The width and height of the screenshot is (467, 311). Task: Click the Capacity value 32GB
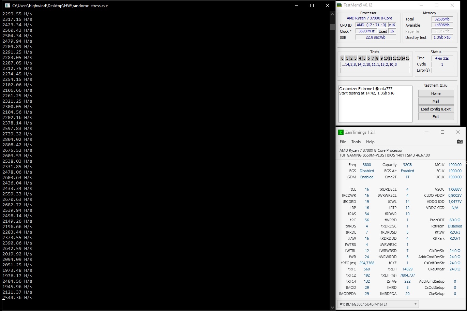(407, 165)
